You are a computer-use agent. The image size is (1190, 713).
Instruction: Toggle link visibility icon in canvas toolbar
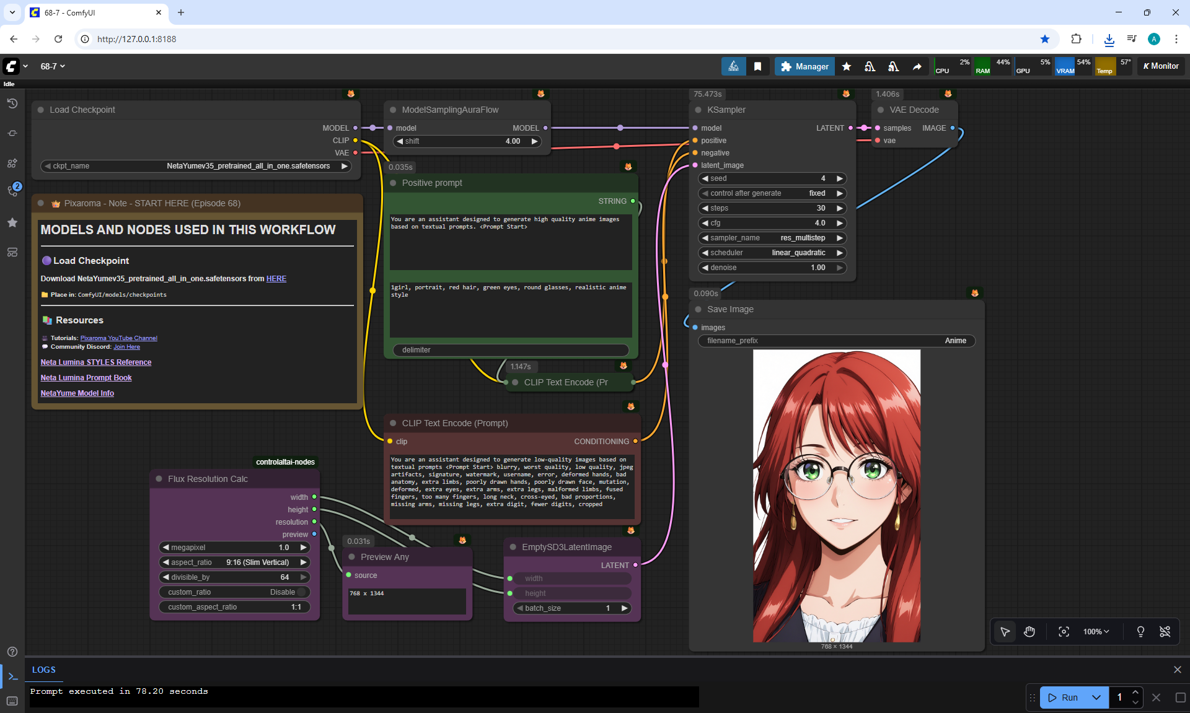coord(1165,631)
